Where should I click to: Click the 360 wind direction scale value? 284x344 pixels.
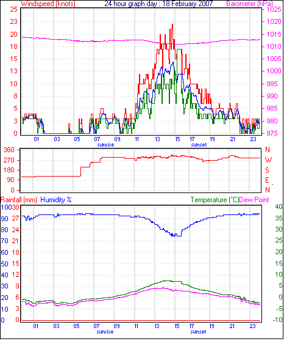[x=9, y=150]
